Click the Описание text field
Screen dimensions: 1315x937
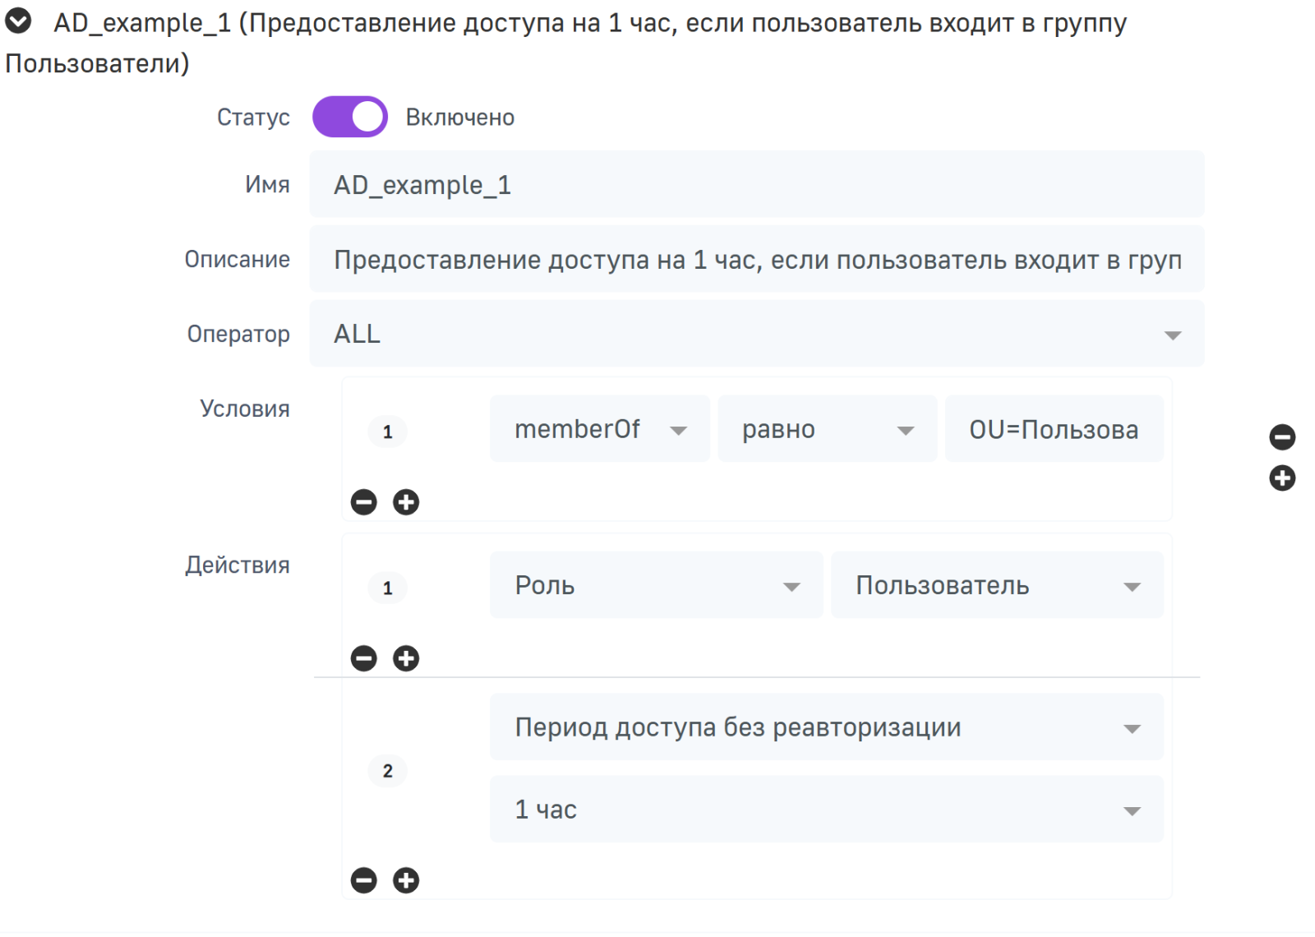(756, 260)
